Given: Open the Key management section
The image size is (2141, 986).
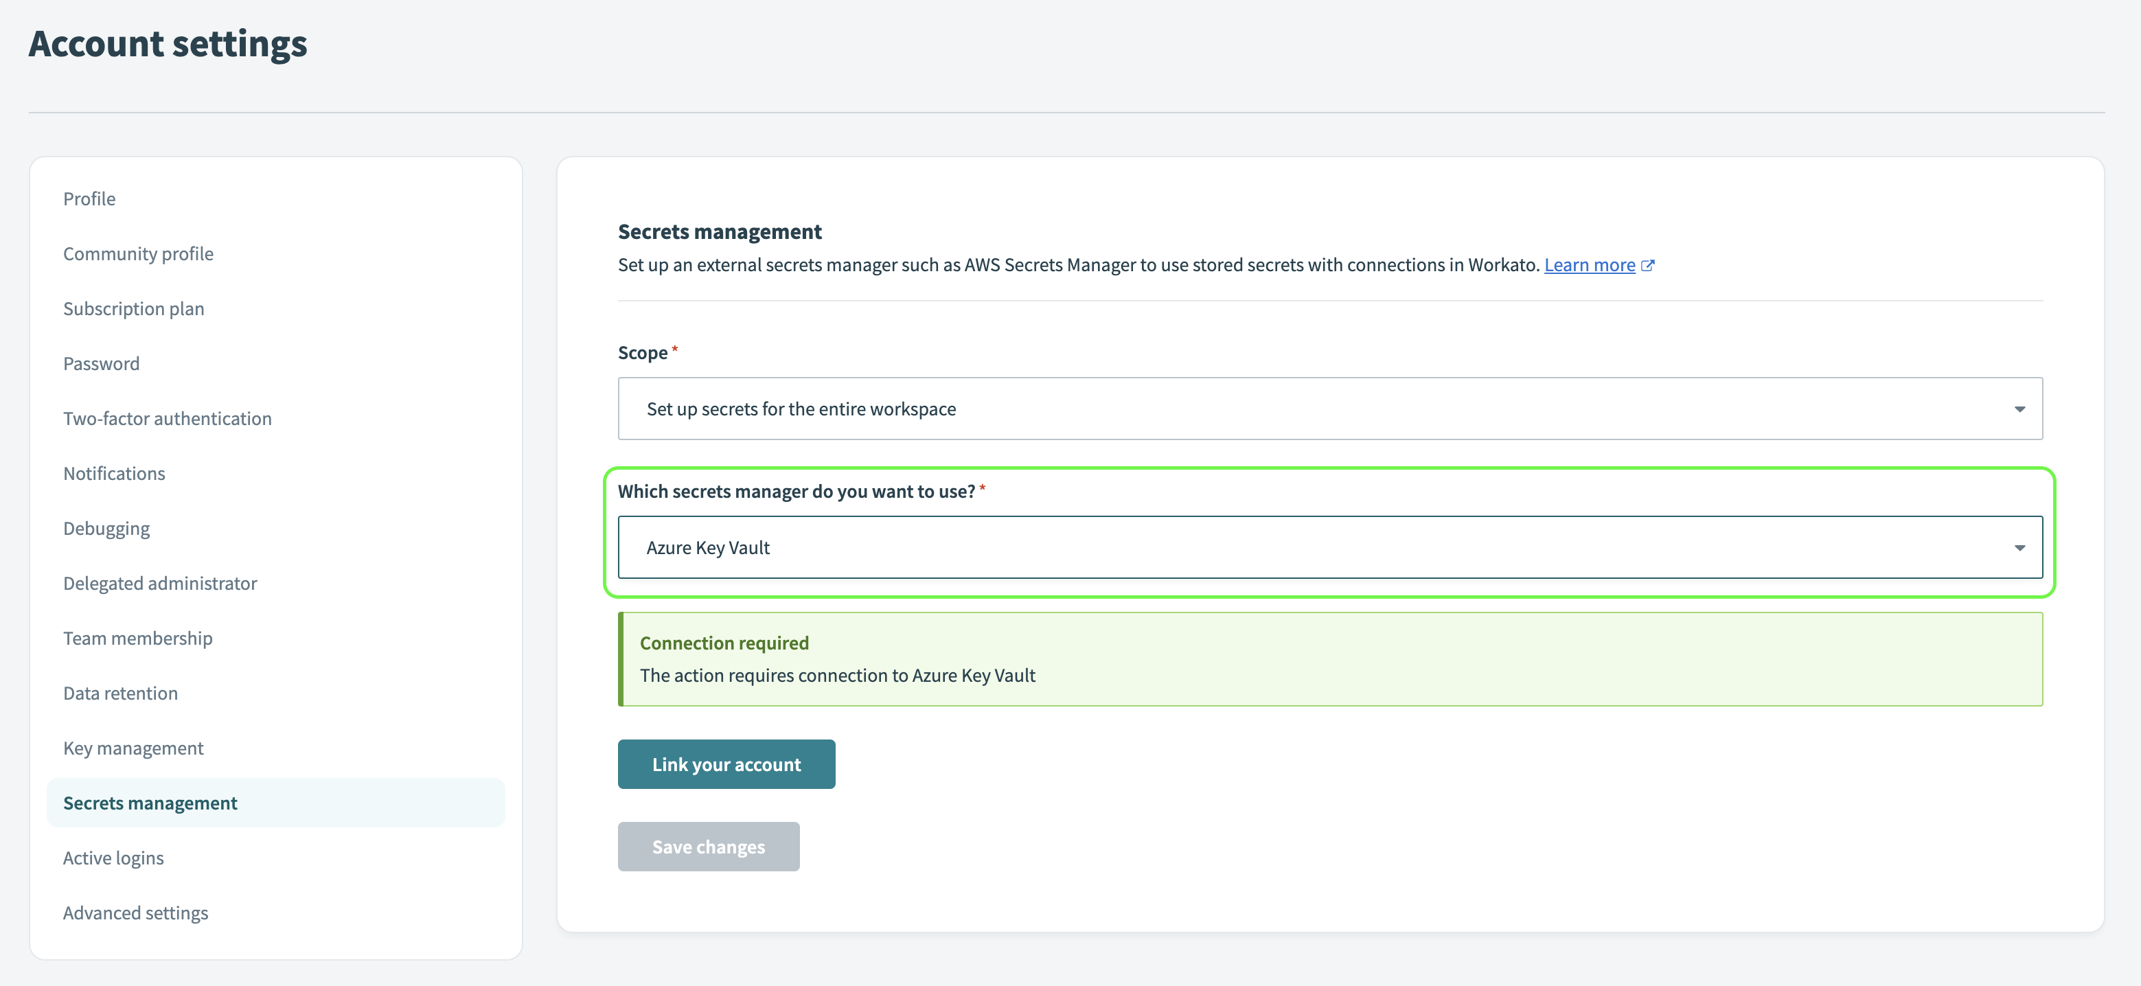Looking at the screenshot, I should tap(133, 748).
